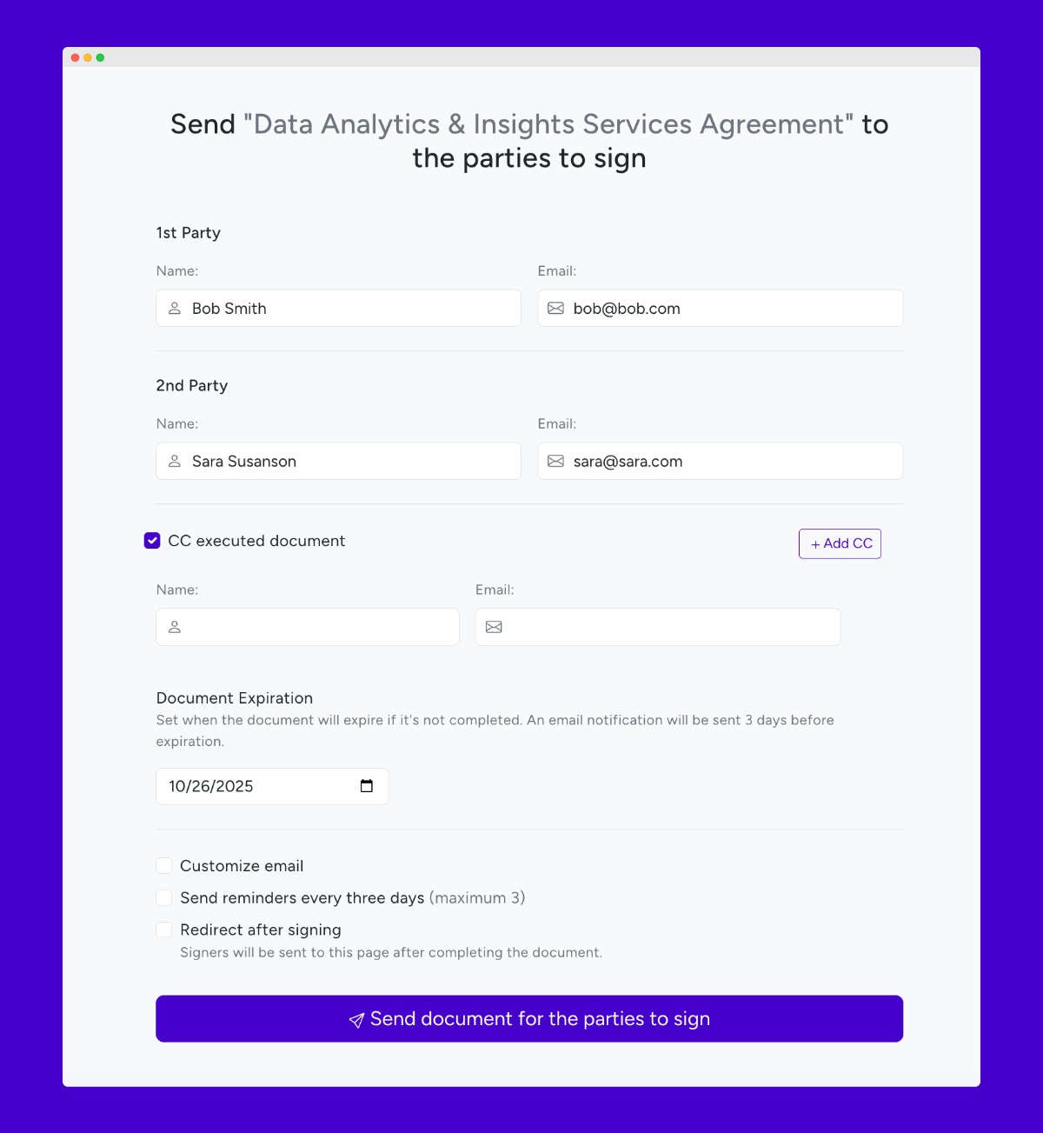Focus the 2nd Party email field sara@sara.com
The image size is (1043, 1133).
[721, 462]
